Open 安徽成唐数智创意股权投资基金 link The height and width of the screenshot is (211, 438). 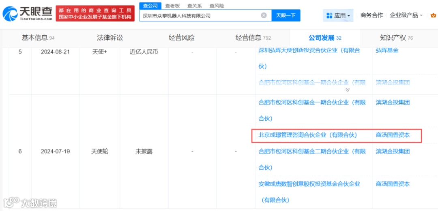tap(309, 192)
